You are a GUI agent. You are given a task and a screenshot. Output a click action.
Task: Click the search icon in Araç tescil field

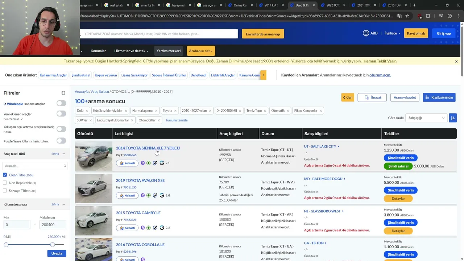point(65,166)
